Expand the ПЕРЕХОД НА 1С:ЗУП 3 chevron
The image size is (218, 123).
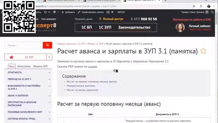(x=49, y=79)
